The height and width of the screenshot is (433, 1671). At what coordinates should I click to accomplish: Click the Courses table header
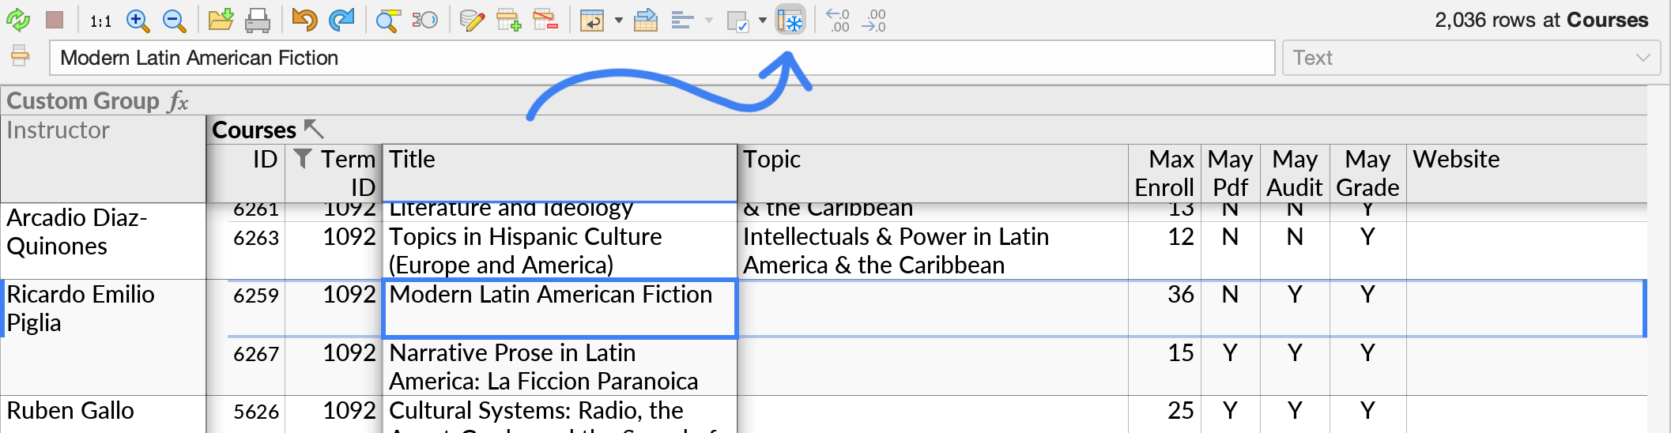point(254,130)
